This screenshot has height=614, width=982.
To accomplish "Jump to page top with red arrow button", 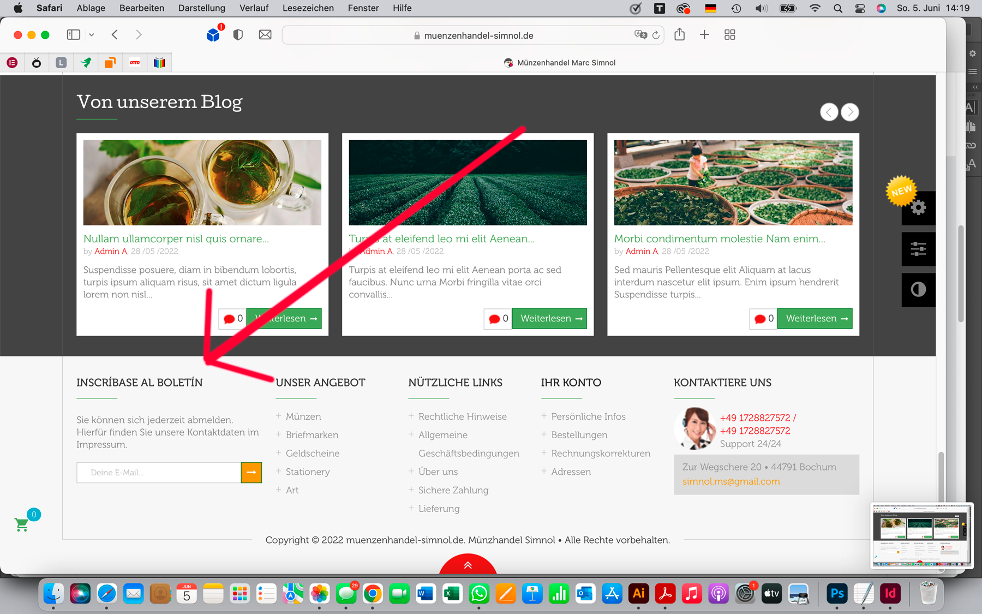I will click(x=468, y=565).
